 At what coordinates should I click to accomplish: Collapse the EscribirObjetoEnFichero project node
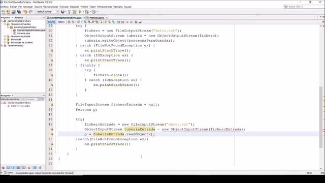pyautogui.click(x=2, y=21)
